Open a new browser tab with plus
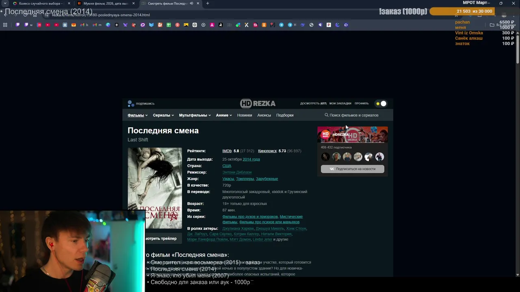520x292 pixels. click(x=208, y=3)
